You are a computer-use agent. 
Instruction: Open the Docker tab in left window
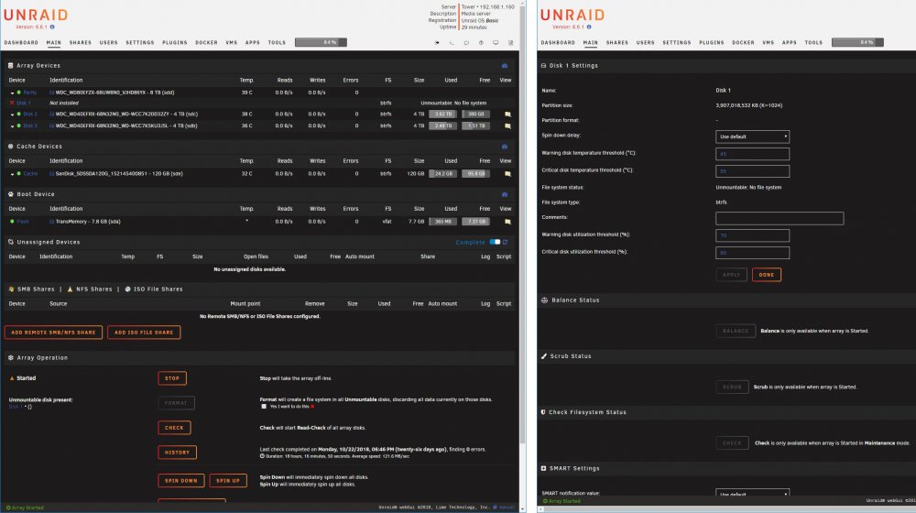(206, 43)
